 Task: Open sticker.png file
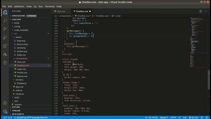[30, 51]
